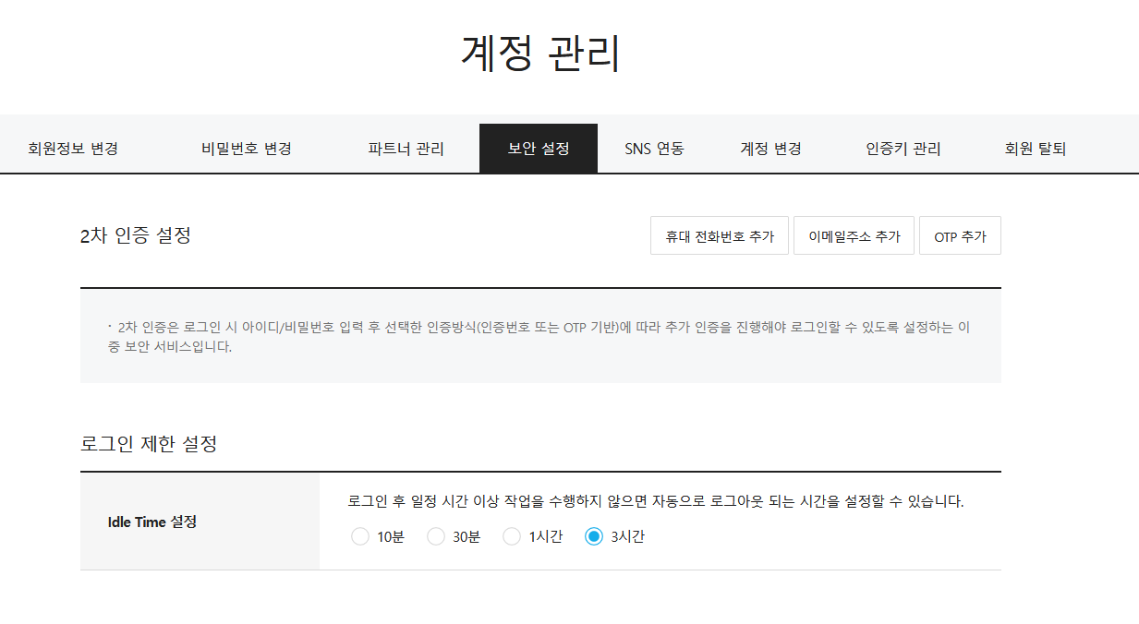Go to the 회원 탈퇴 tab
The image size is (1139, 624).
[x=1036, y=149]
